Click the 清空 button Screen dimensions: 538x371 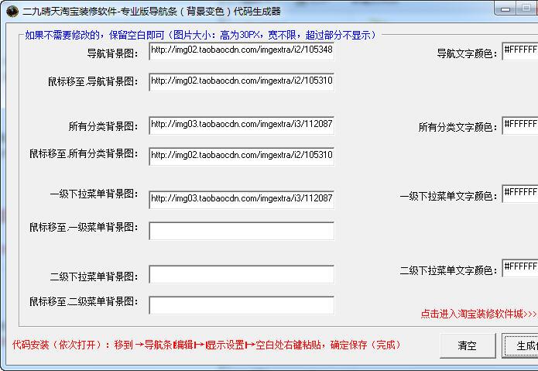pos(468,345)
